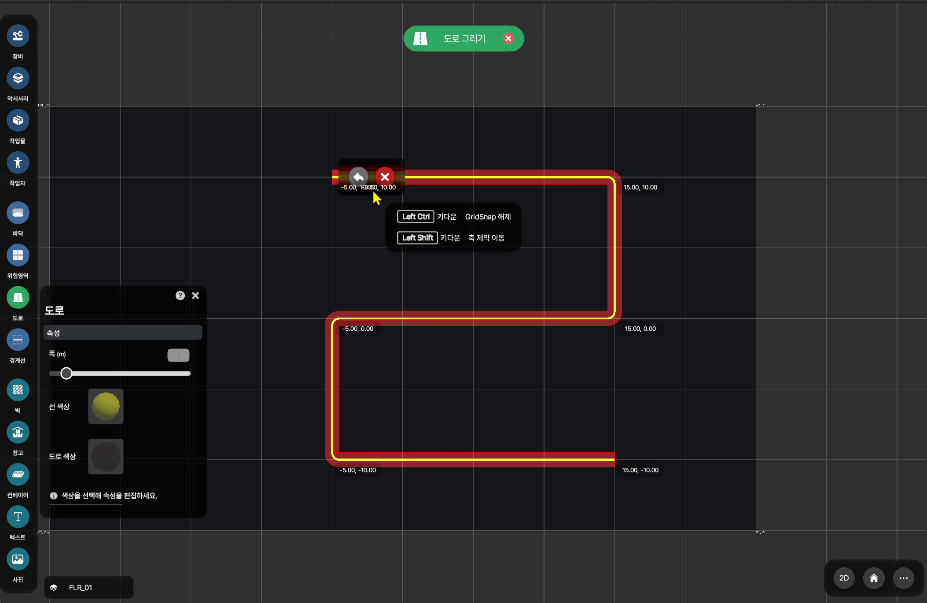
Task: Open the three-dots more options menu
Action: point(903,578)
